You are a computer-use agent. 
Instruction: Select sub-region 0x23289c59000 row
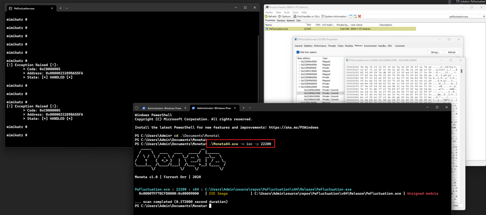click(320, 96)
